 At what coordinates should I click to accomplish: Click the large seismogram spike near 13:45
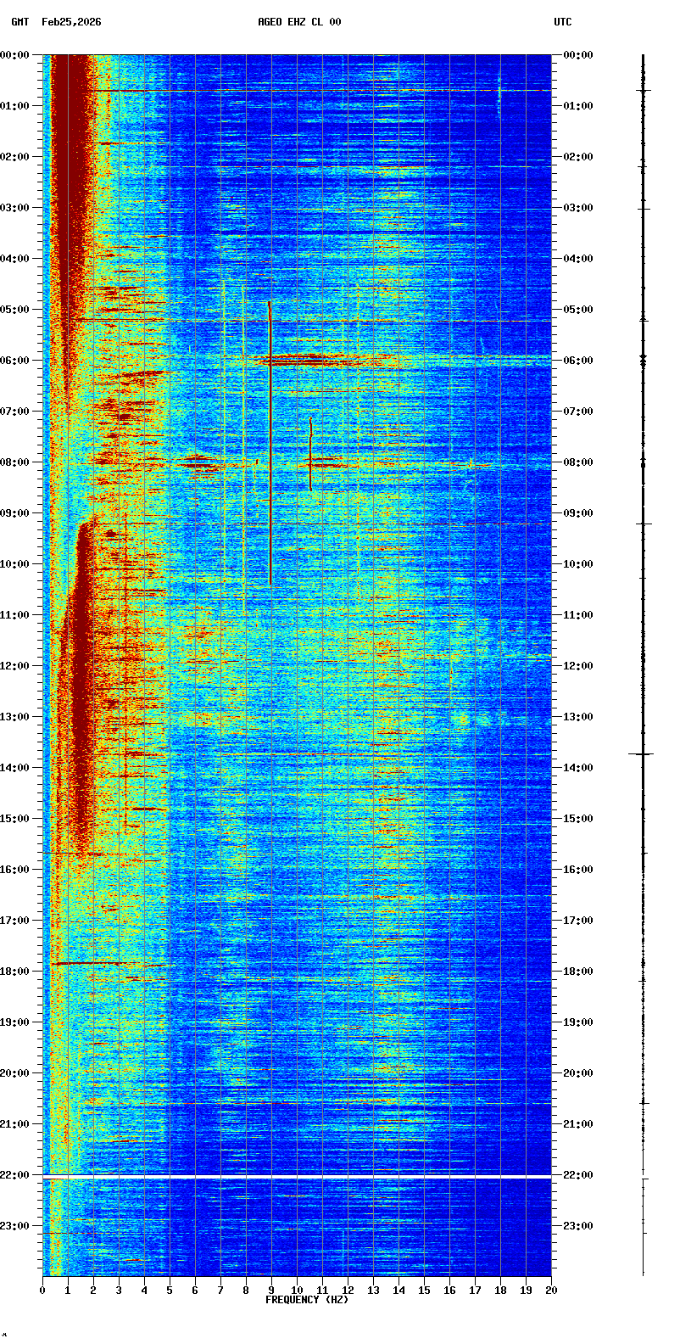click(642, 753)
